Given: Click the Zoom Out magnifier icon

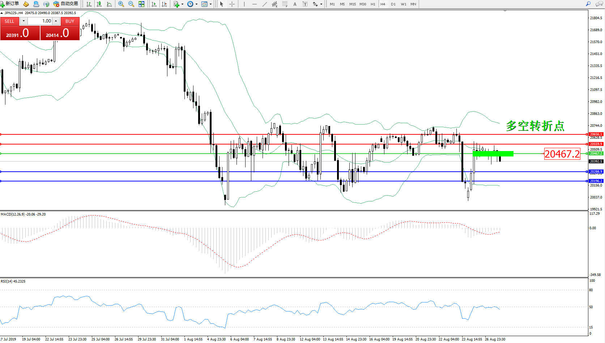Looking at the screenshot, I should (x=131, y=4).
